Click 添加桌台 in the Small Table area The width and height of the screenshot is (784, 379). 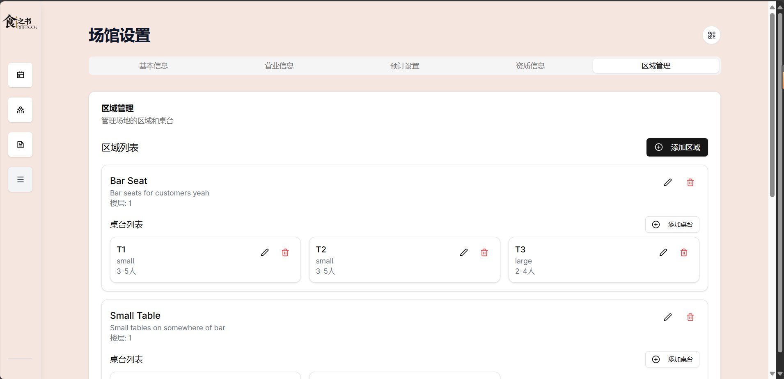tap(672, 359)
